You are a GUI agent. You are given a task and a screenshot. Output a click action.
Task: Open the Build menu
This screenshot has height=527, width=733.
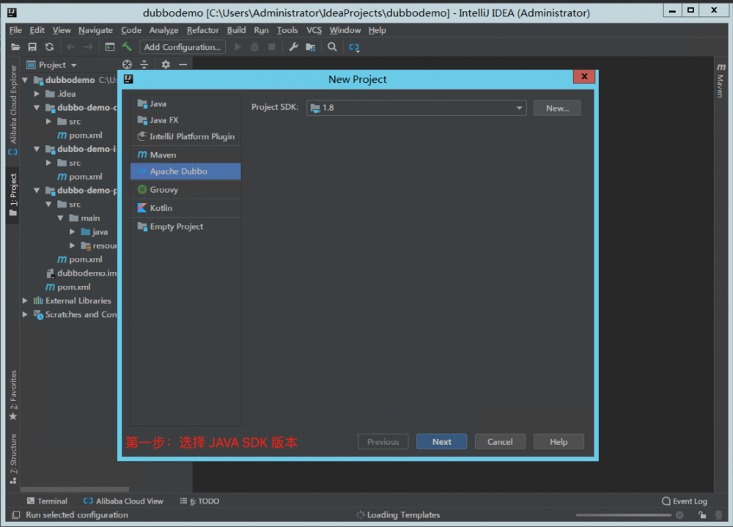(x=236, y=30)
